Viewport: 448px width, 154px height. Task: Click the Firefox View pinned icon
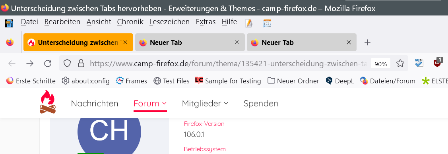(x=10, y=42)
